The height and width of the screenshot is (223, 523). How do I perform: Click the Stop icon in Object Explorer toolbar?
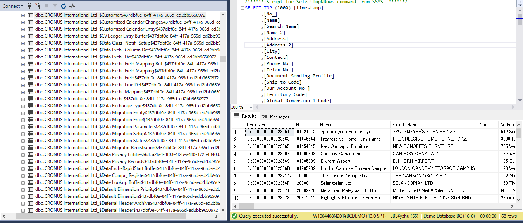(46, 6)
